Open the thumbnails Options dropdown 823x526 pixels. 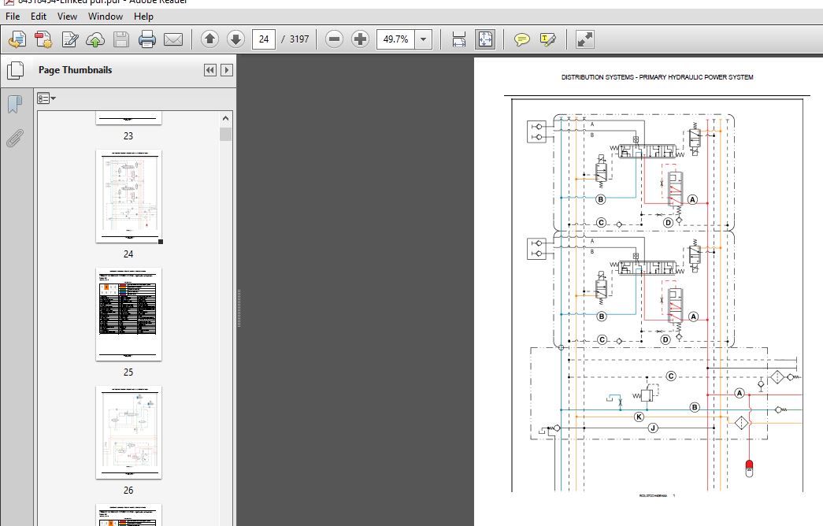(46, 98)
